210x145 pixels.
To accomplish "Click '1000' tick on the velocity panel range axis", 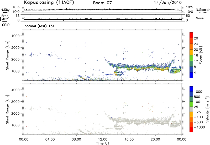I will pos(15,125).
